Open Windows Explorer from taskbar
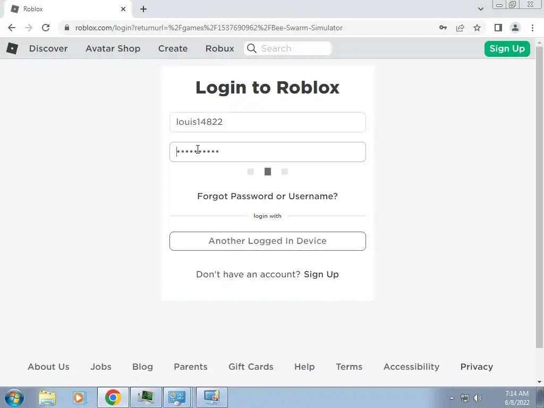Image resolution: width=544 pixels, height=408 pixels. pos(47,397)
